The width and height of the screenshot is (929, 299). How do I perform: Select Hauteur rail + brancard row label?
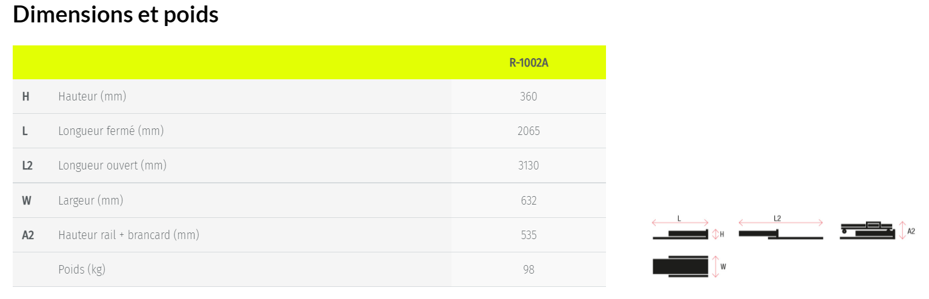coord(128,235)
